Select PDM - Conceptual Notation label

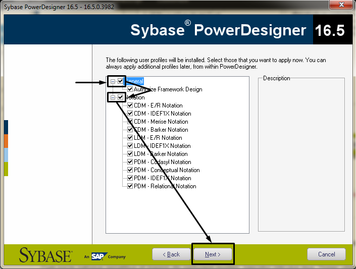167,170
